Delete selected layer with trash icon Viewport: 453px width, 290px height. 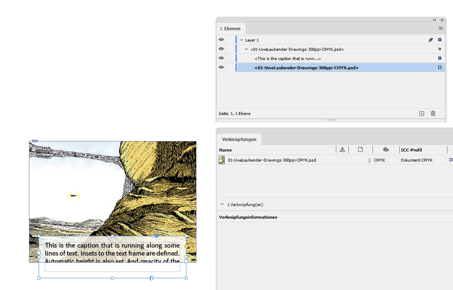pyautogui.click(x=433, y=113)
